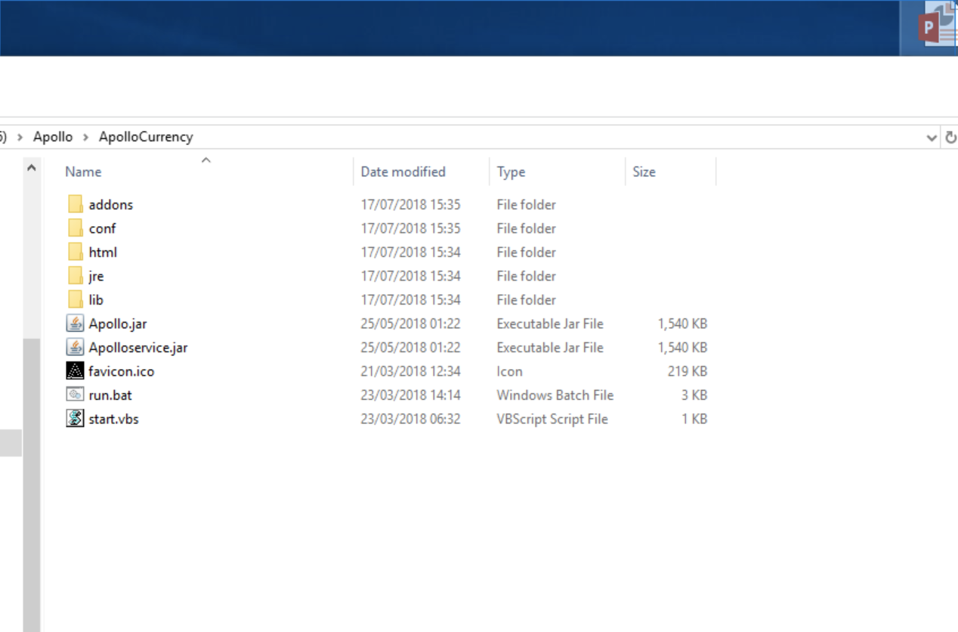Screen dimensions: 958x632
Task: Click the navigation pane scroll up arrow
Action: click(31, 168)
